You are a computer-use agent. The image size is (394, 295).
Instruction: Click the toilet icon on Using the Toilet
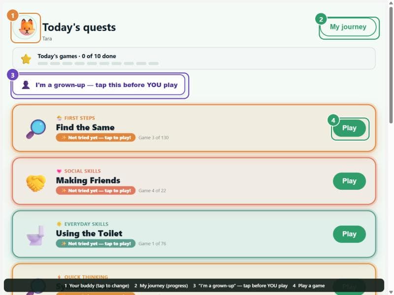(35, 235)
